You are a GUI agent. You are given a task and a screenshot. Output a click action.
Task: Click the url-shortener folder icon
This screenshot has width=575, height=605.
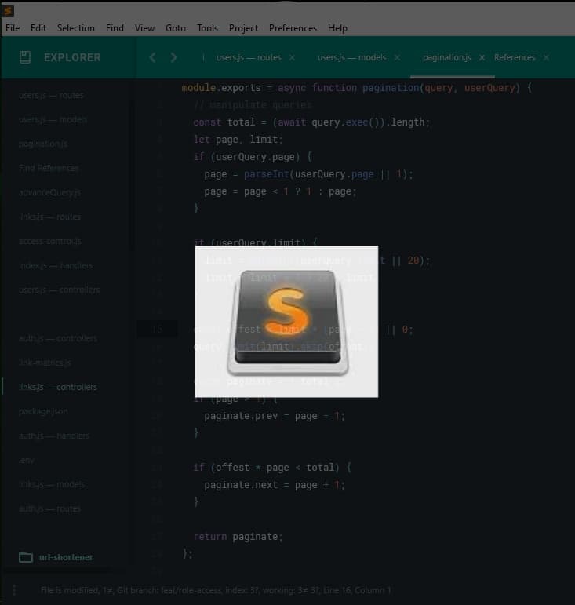pyautogui.click(x=26, y=557)
